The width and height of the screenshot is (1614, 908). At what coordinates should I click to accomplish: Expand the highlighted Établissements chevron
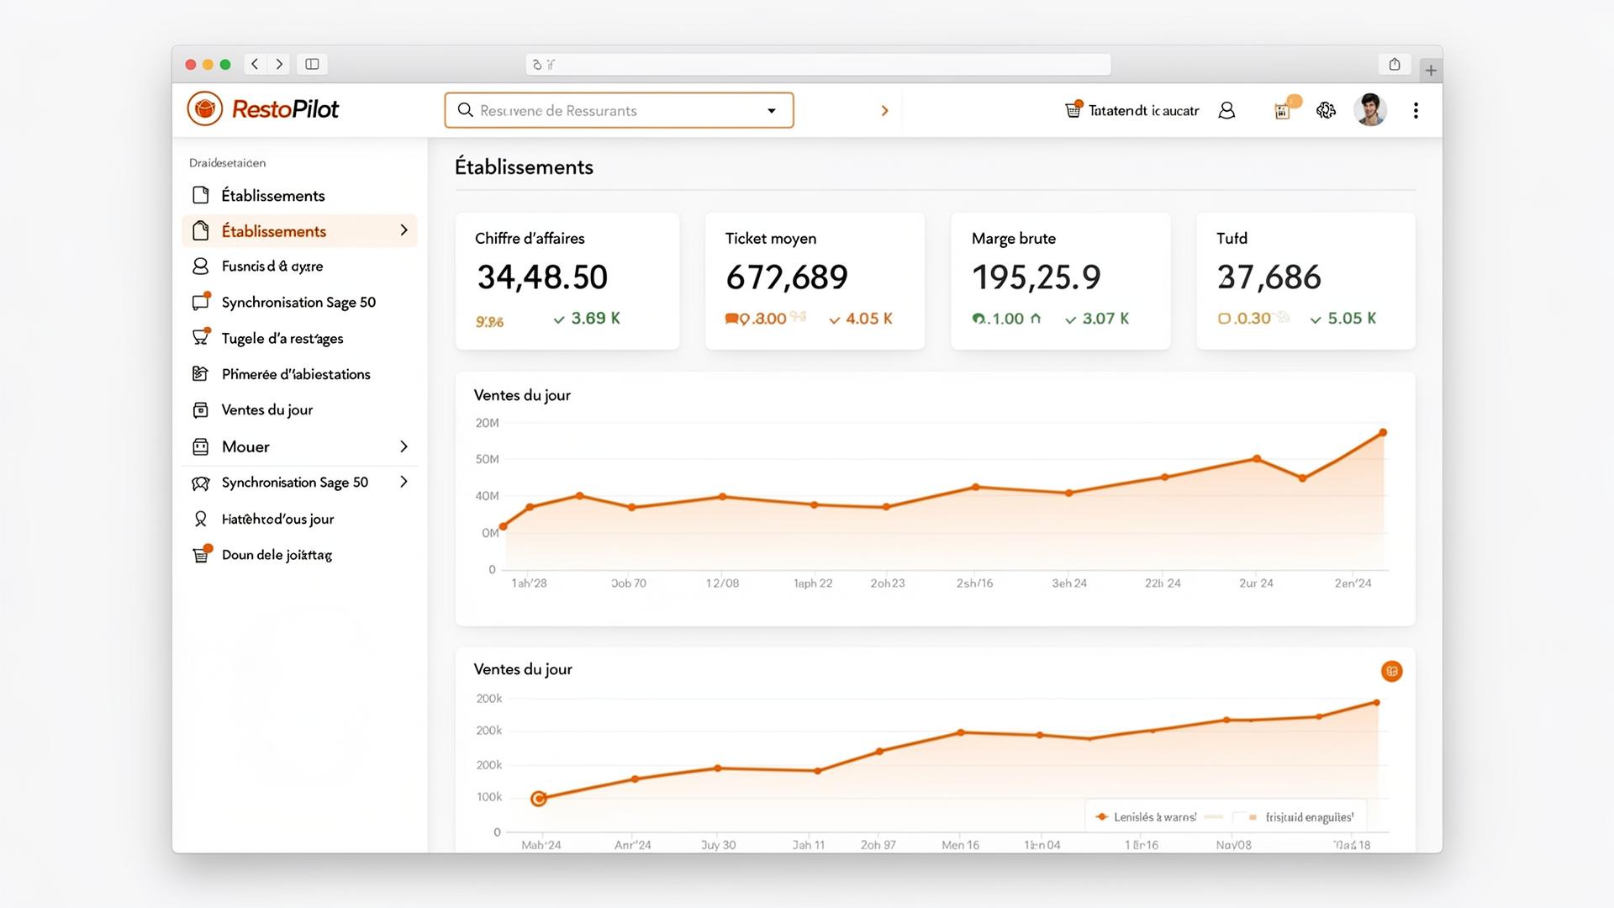pos(403,230)
